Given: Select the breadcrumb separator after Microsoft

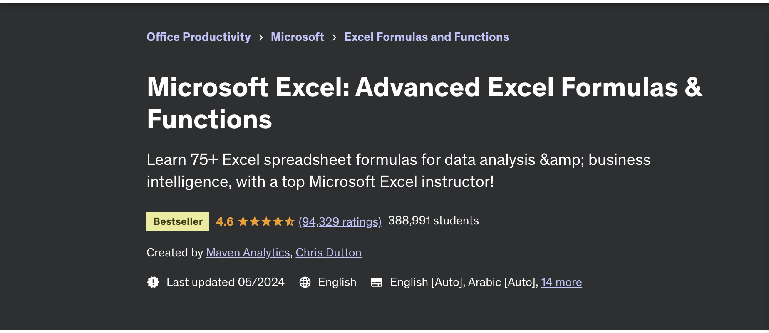Looking at the screenshot, I should point(335,37).
